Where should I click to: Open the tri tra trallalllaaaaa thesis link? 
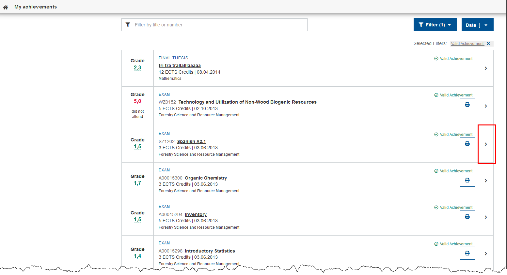[180, 65]
